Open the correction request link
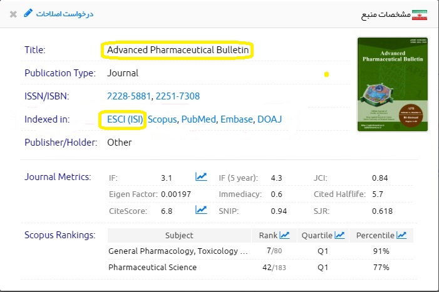This screenshot has width=439, height=292. [64, 13]
